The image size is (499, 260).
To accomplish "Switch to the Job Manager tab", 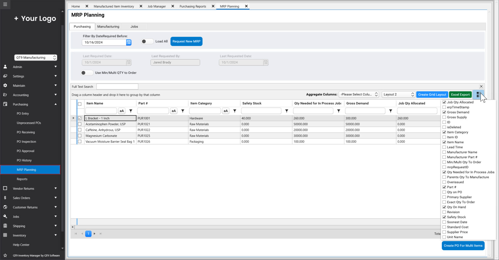I will point(156,6).
